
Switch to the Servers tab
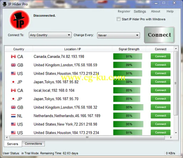pos(13,144)
